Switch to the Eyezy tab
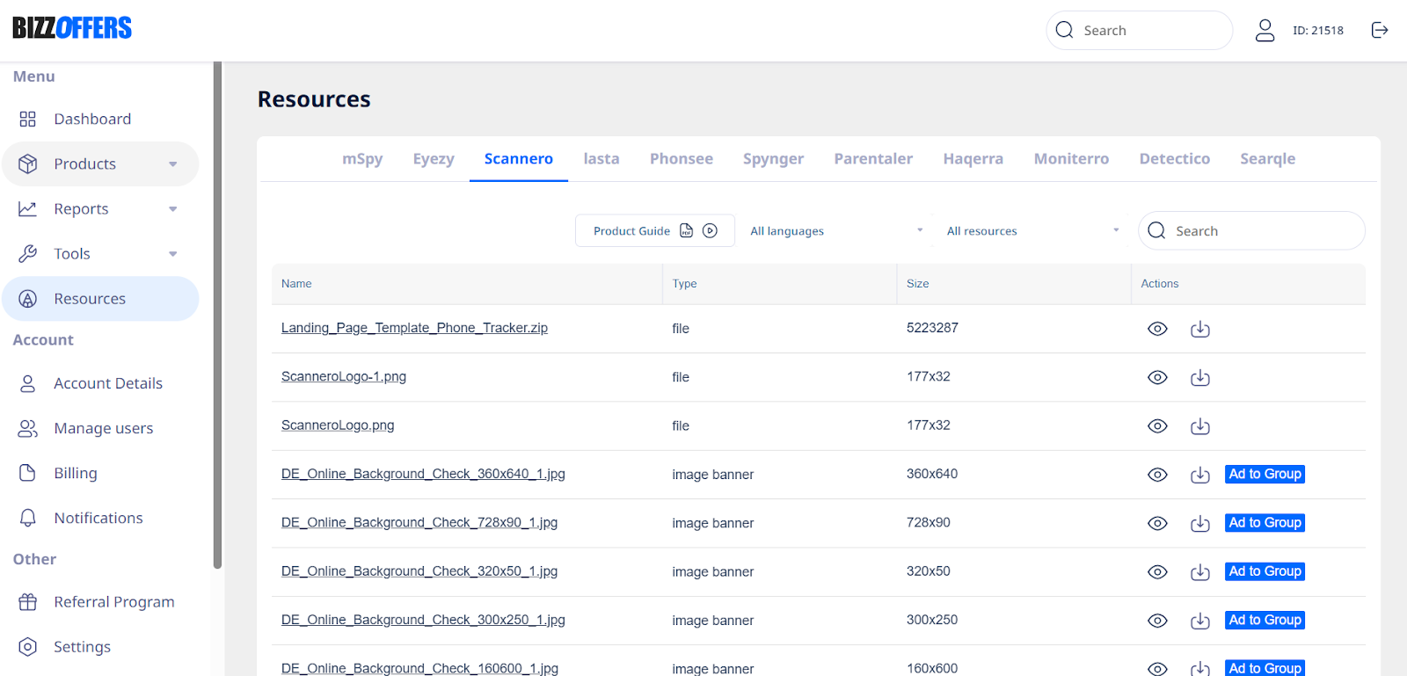Viewport: 1407px width, 676px height. (434, 159)
